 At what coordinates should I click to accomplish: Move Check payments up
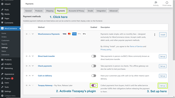coord(30,66)
